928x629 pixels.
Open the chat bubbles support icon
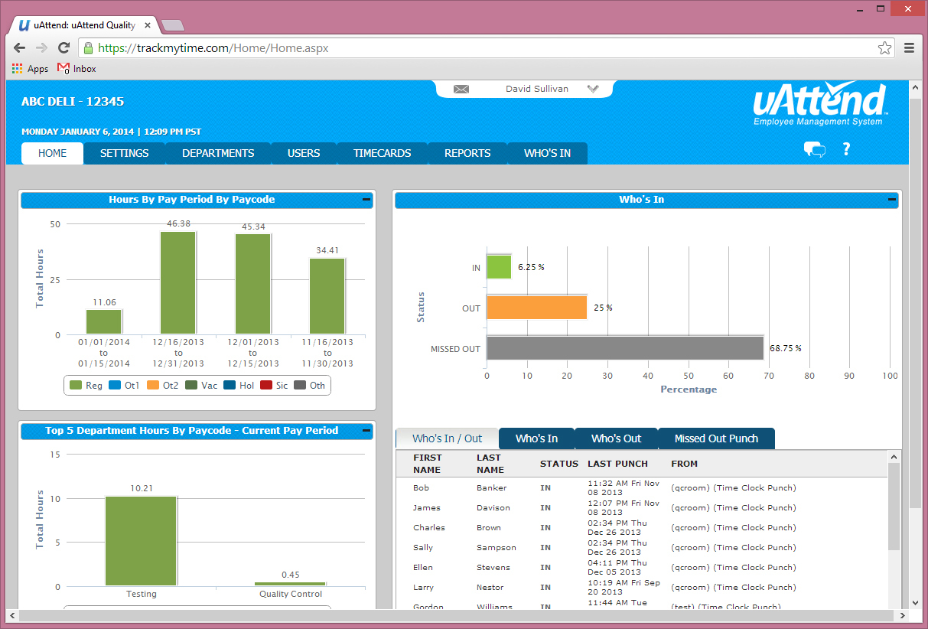814,149
